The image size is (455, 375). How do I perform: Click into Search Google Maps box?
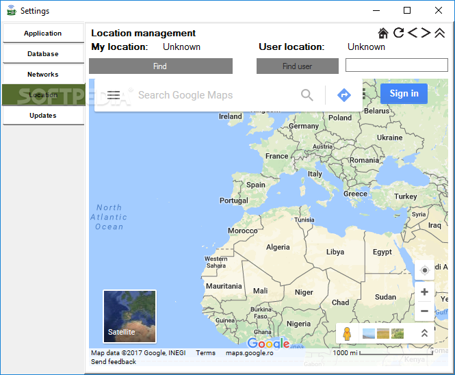coord(185,95)
